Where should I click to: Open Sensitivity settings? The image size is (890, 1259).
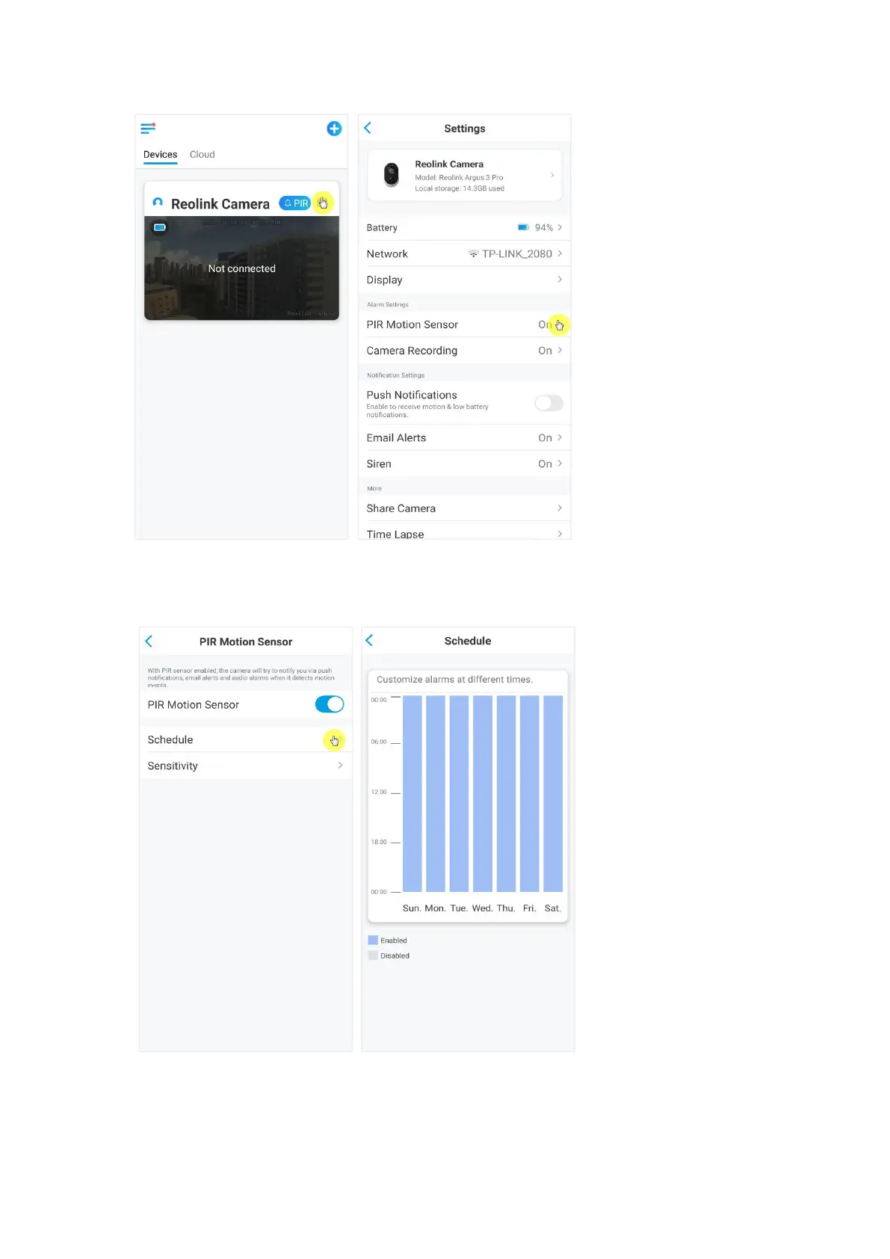tap(245, 766)
